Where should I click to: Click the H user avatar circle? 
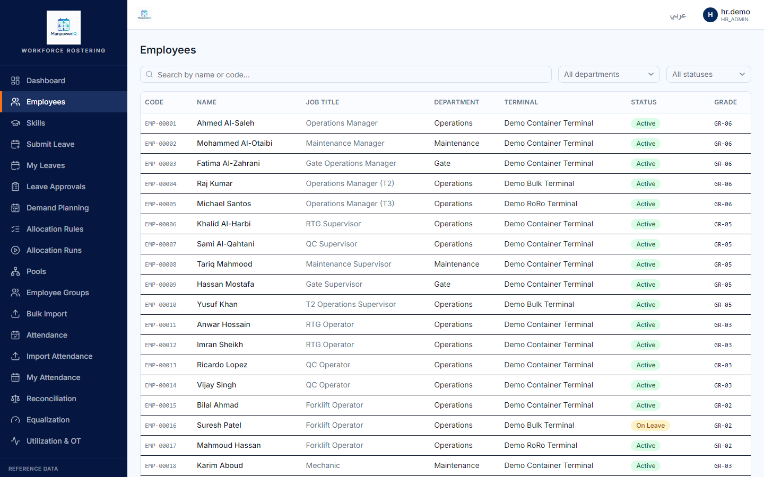click(x=710, y=15)
